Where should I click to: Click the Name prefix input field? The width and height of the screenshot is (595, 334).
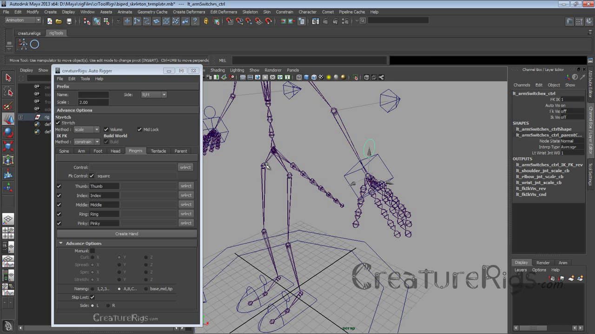(93, 95)
